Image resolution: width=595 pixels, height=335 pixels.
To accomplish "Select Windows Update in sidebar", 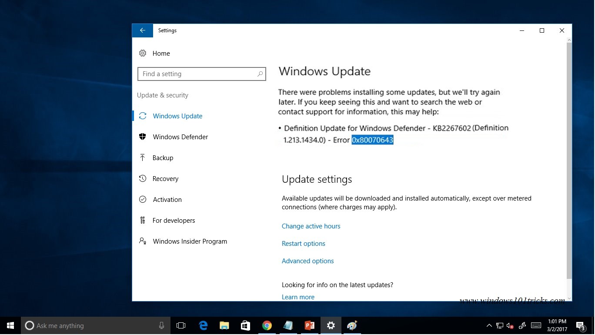I will 177,116.
